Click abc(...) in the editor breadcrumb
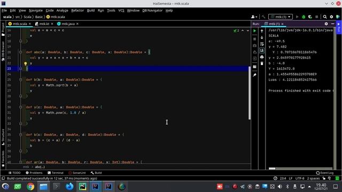The height and width of the screenshot is (192, 342). pos(40,167)
